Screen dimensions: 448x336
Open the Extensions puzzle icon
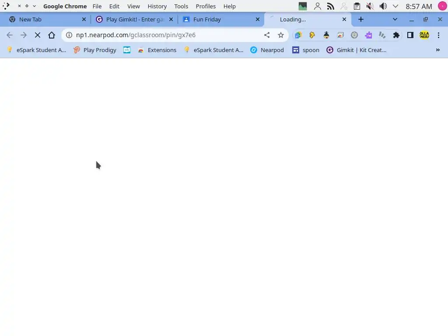click(x=396, y=35)
